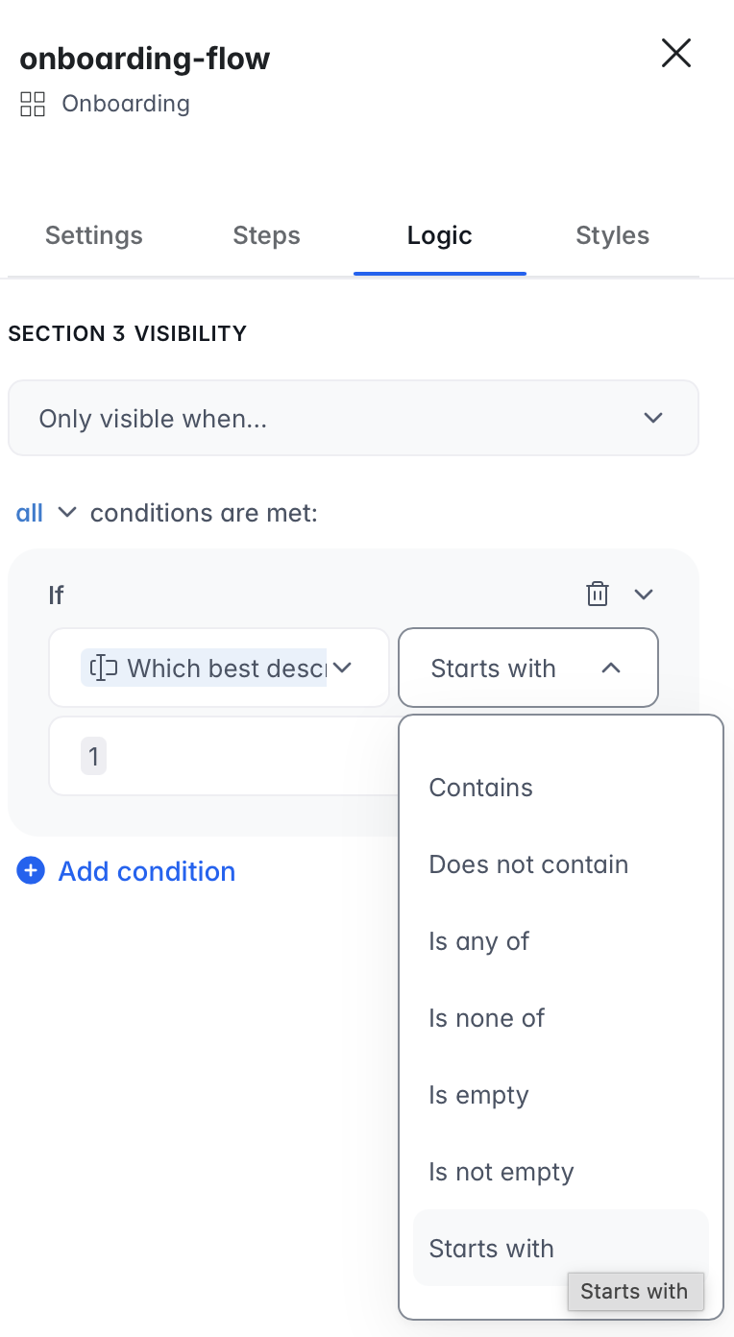This screenshot has height=1337, width=734.
Task: Switch to the Settings tab
Action: coord(94,235)
